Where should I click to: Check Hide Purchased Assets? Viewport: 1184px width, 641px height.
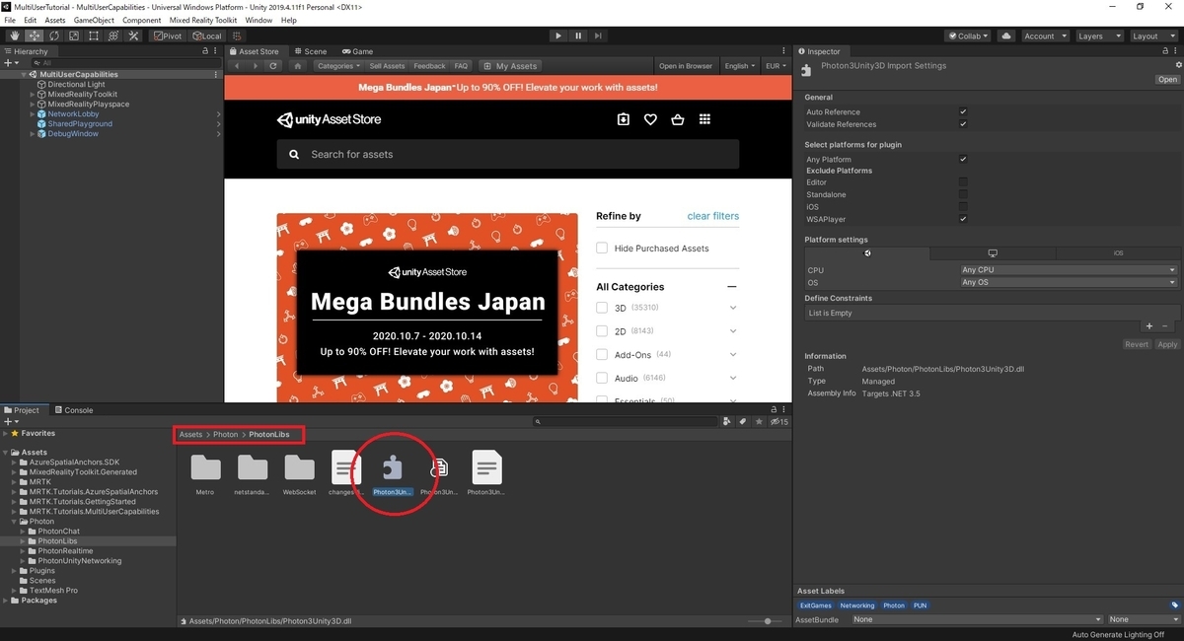coord(602,249)
